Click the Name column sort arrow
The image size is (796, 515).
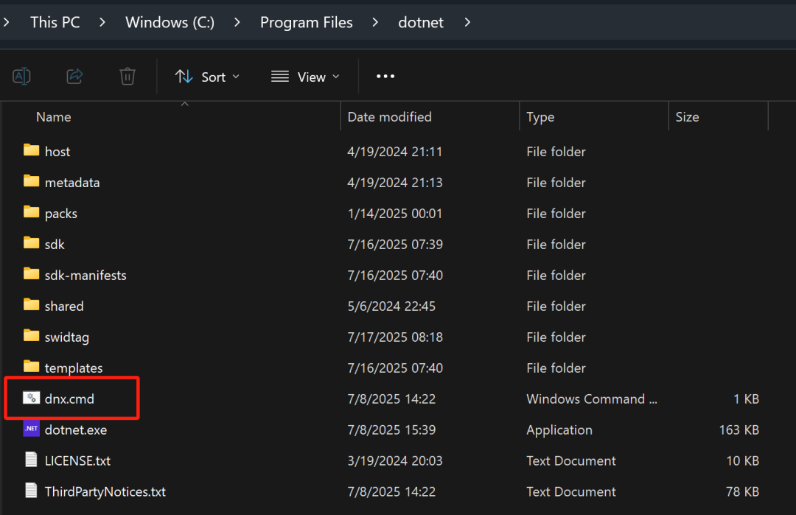pyautogui.click(x=184, y=105)
